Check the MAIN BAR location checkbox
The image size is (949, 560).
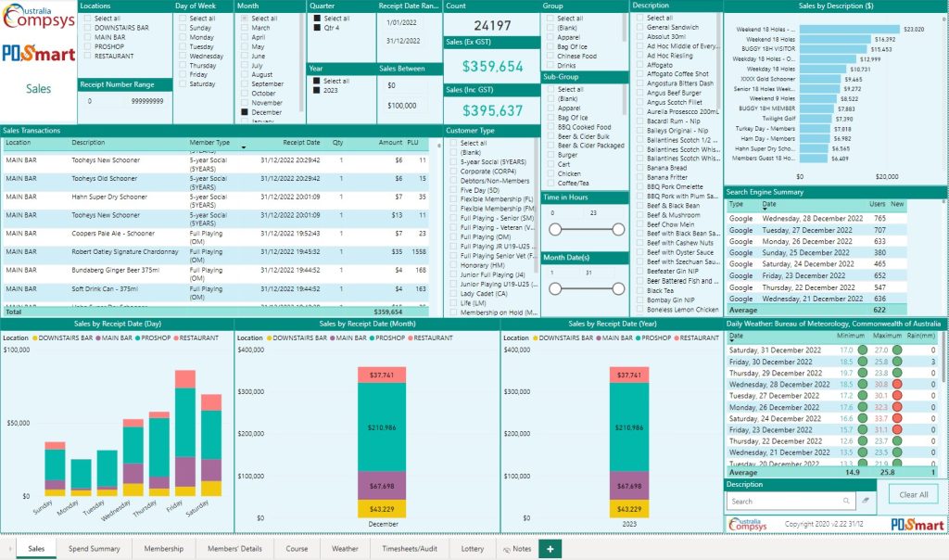(87, 37)
